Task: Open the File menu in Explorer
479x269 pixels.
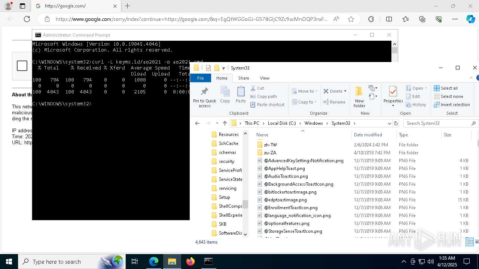Action: pyautogui.click(x=201, y=78)
